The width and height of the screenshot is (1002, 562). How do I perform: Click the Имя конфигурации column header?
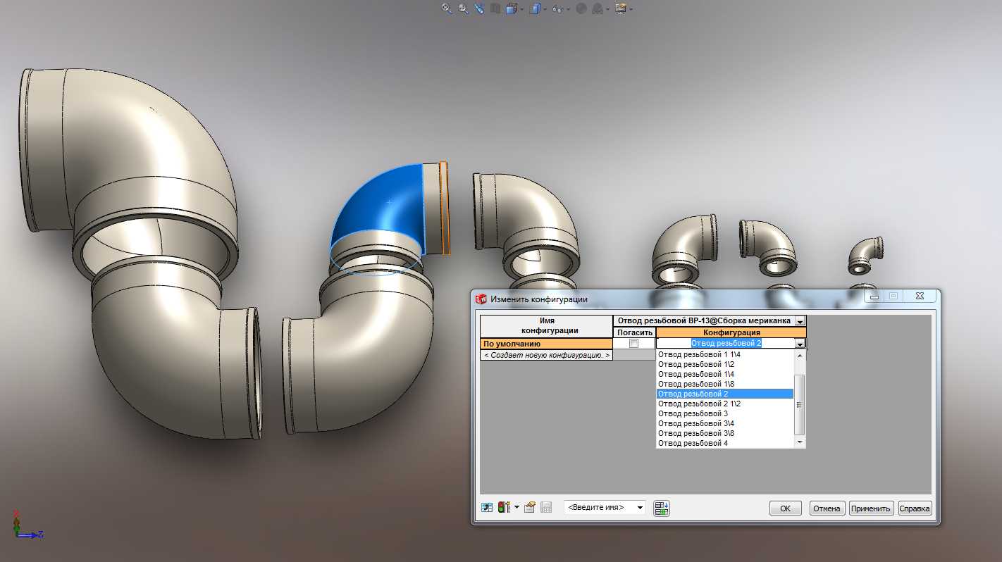point(546,325)
